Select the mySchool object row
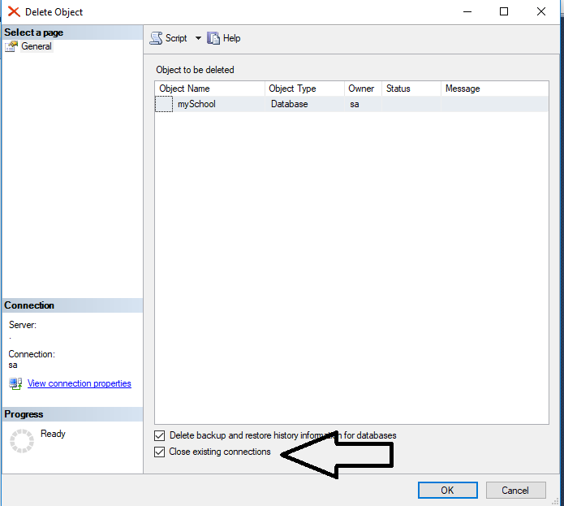Screen dimensions: 564x506 pyautogui.click(x=351, y=104)
